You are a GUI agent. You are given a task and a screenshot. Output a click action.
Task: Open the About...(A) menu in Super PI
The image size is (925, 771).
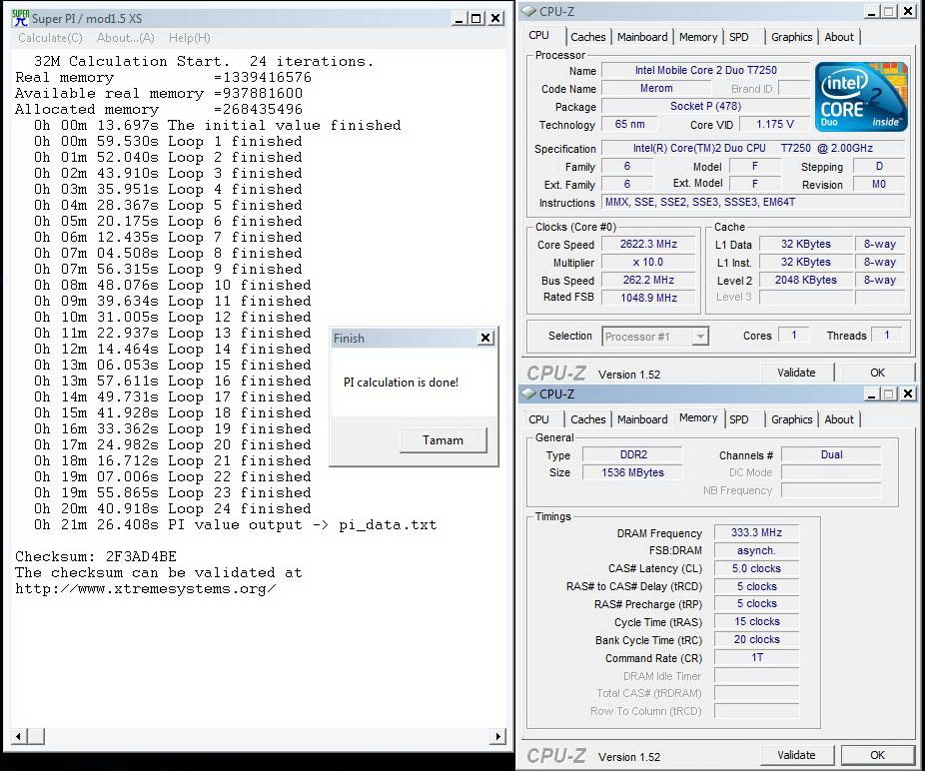pos(126,38)
